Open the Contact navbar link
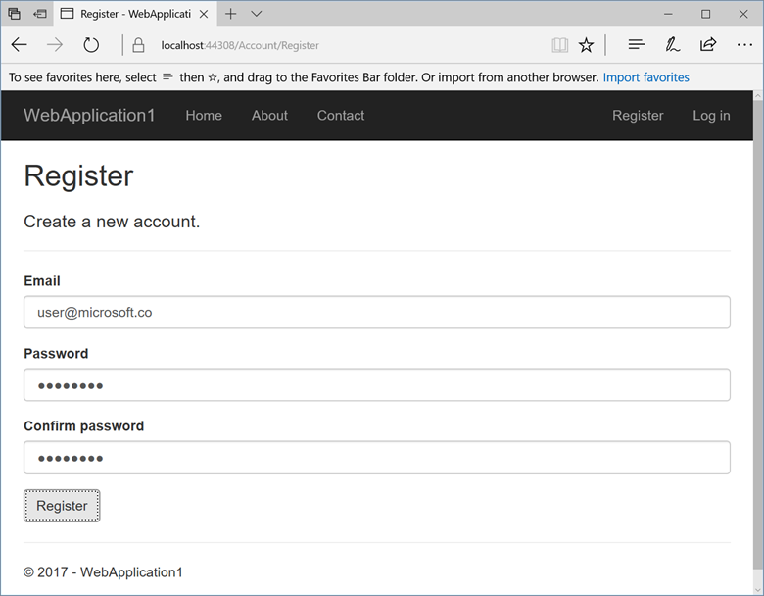 click(x=341, y=116)
